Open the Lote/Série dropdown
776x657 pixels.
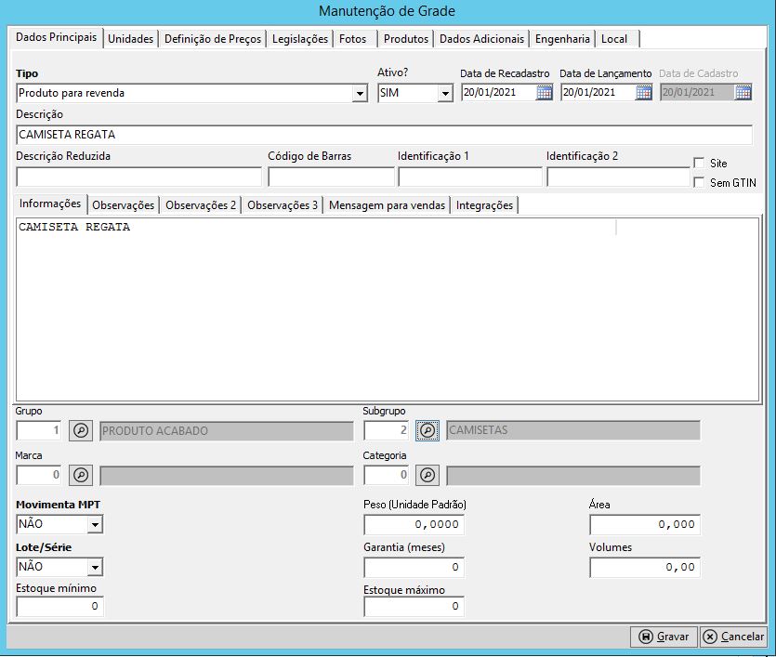coord(95,567)
